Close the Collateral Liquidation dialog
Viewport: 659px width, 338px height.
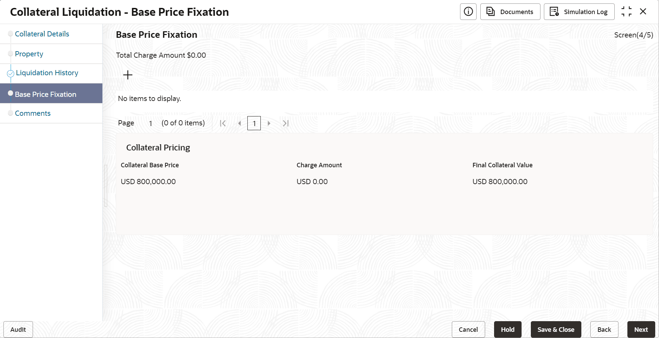pyautogui.click(x=643, y=12)
